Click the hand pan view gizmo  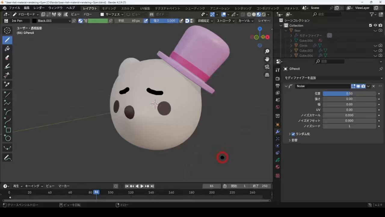267,59
